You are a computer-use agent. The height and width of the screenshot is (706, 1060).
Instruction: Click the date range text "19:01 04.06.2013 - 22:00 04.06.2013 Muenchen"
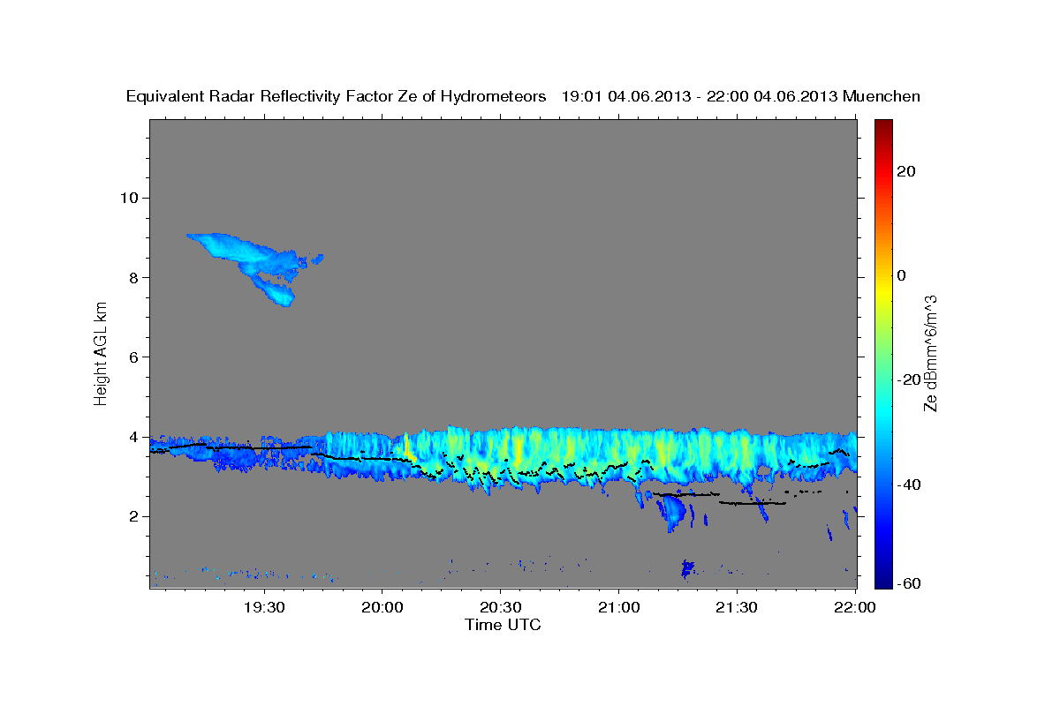click(x=741, y=96)
